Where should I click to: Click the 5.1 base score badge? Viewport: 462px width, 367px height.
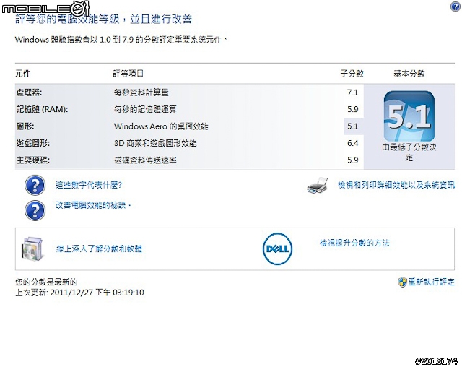409,116
